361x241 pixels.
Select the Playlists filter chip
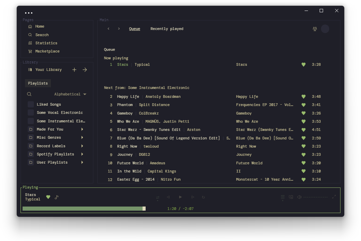38,83
